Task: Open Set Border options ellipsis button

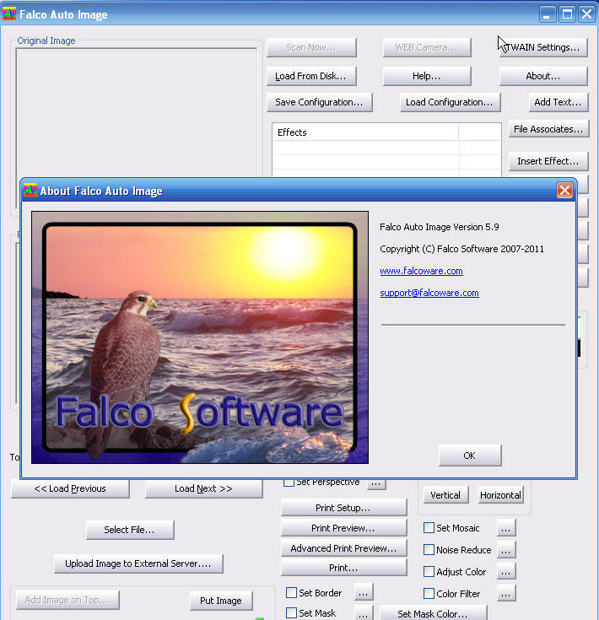Action: [364, 592]
